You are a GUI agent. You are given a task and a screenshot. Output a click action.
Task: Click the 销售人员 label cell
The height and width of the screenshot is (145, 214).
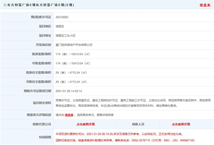tap(138, 124)
